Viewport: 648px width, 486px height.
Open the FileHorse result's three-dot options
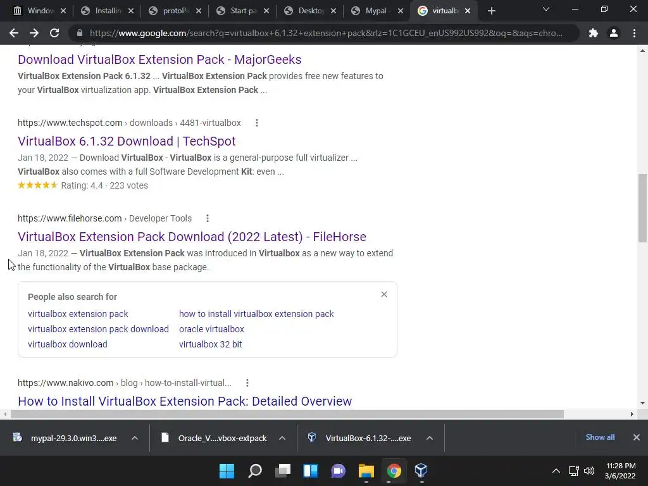click(208, 218)
